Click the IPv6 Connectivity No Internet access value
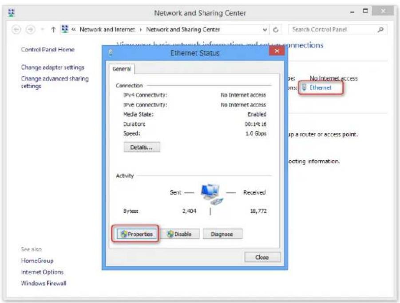400x303 pixels. coord(243,105)
